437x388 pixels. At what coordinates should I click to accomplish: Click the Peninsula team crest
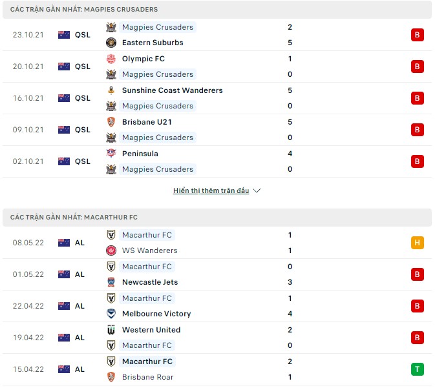(111, 154)
